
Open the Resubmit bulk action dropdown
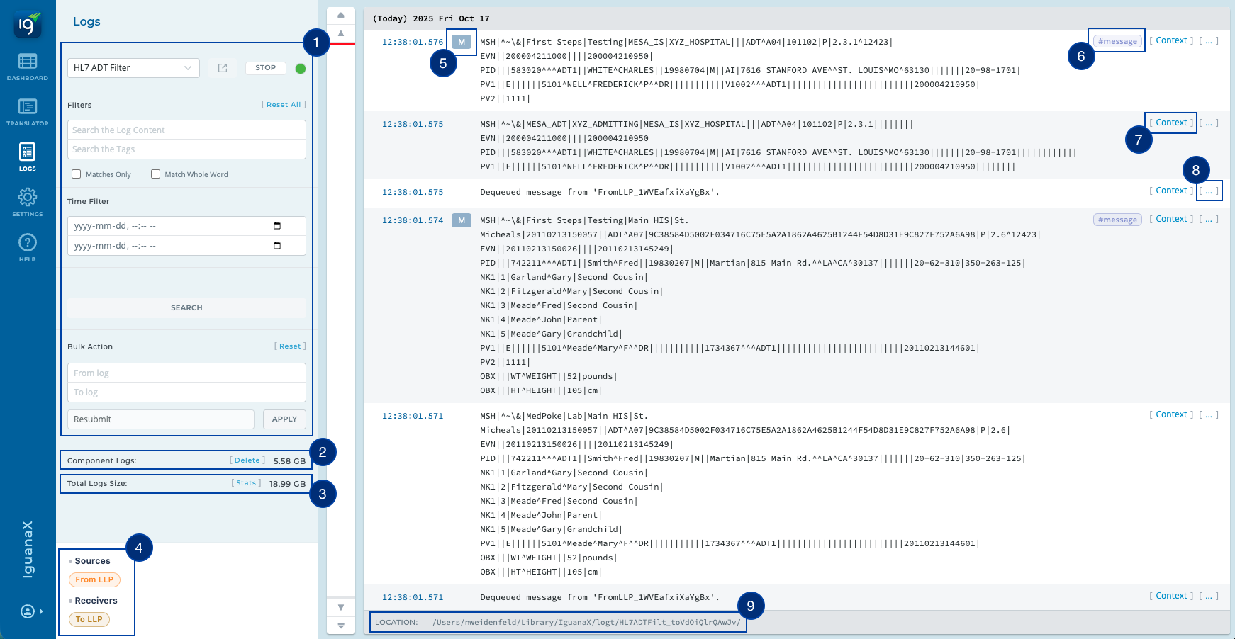point(161,419)
